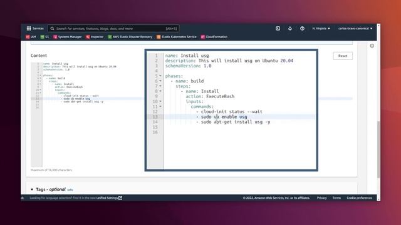Fold line 7 steps in enlarged editor
Screen dimensions: 401x225
coord(160,86)
